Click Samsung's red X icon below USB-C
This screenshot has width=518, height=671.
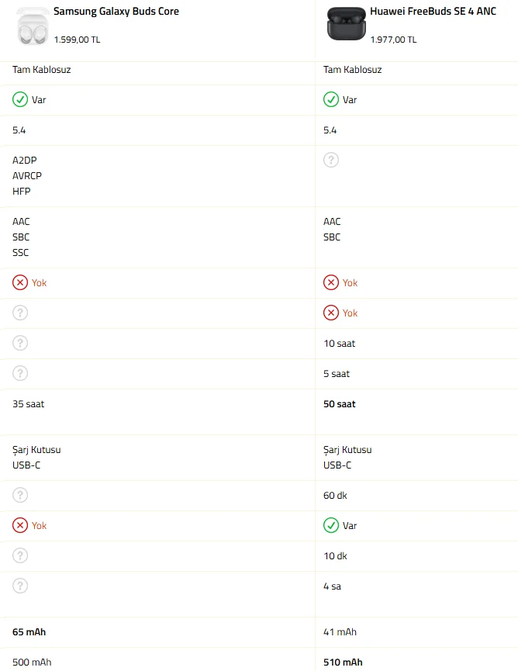coord(20,525)
